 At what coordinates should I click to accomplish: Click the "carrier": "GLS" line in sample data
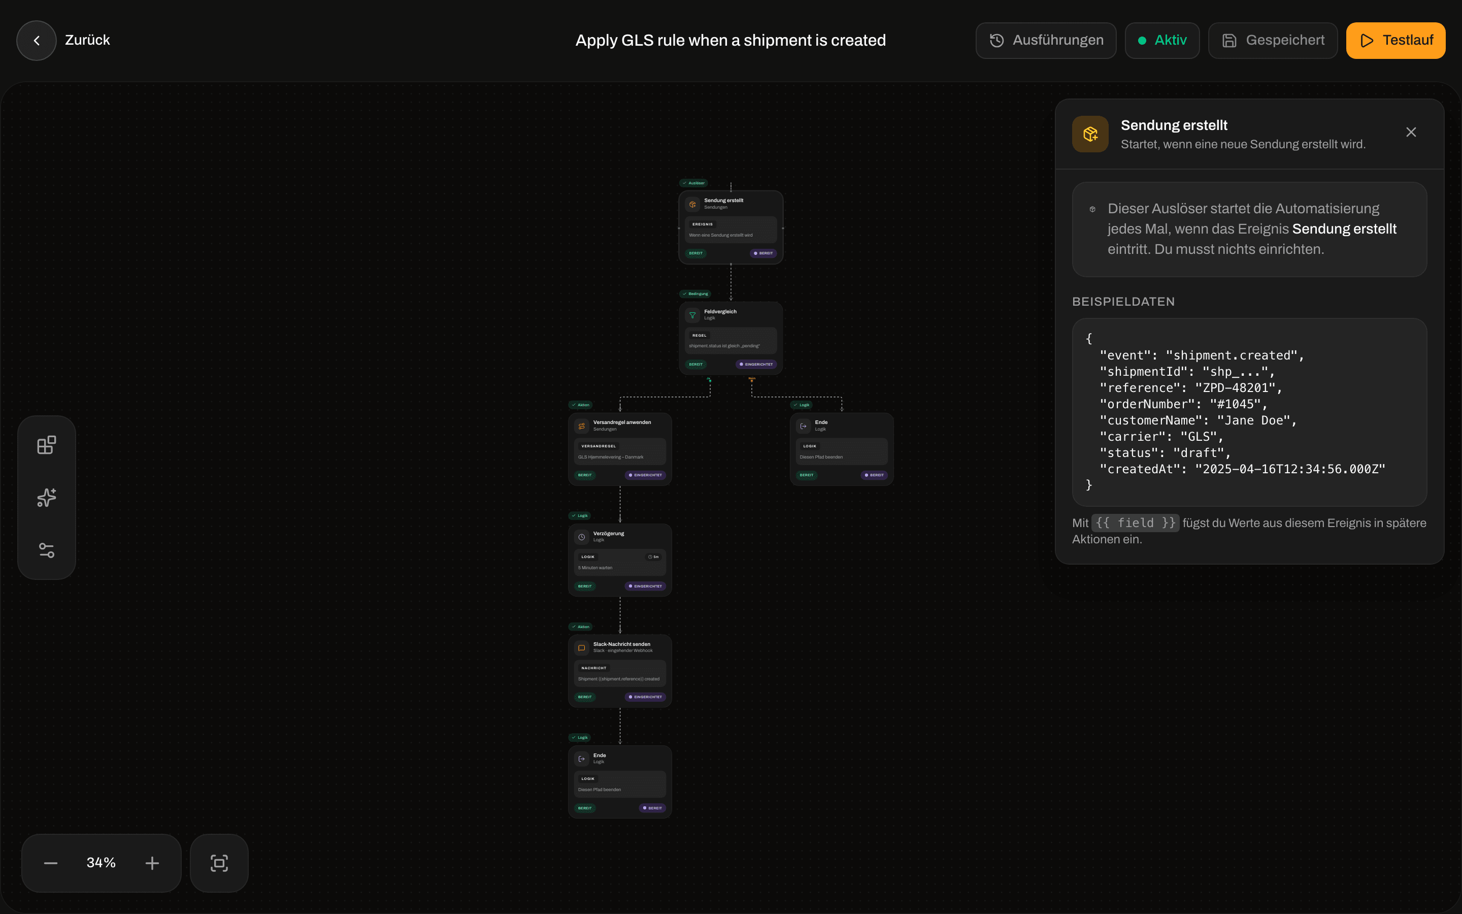click(1161, 437)
